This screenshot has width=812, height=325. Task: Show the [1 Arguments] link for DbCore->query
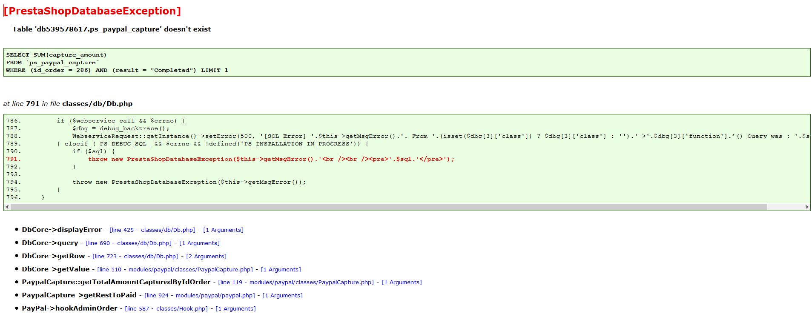click(199, 243)
